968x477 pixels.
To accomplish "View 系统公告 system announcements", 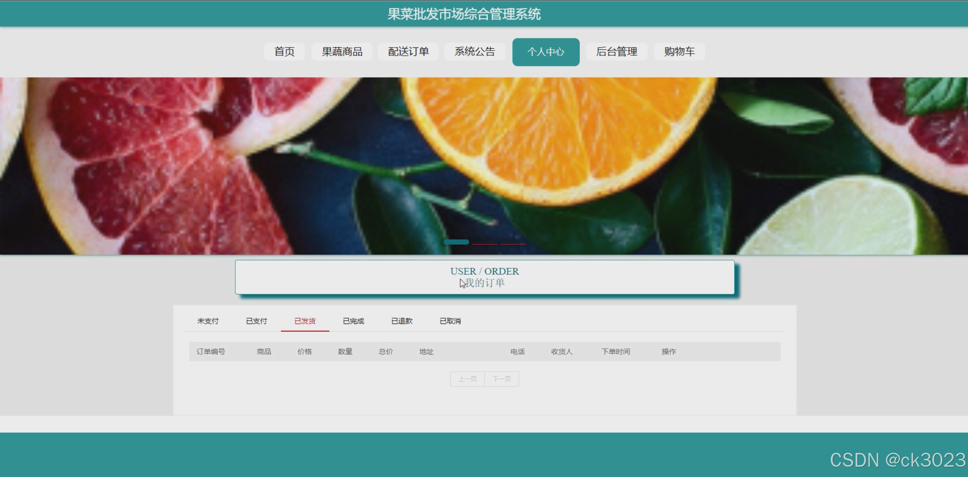I will (x=474, y=52).
